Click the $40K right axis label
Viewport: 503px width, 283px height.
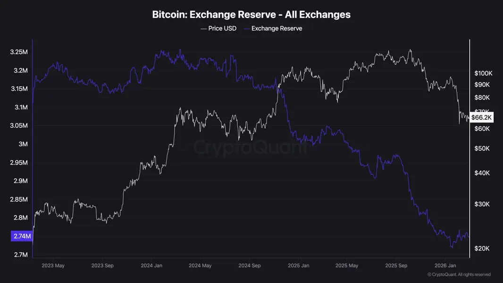(x=482, y=173)
